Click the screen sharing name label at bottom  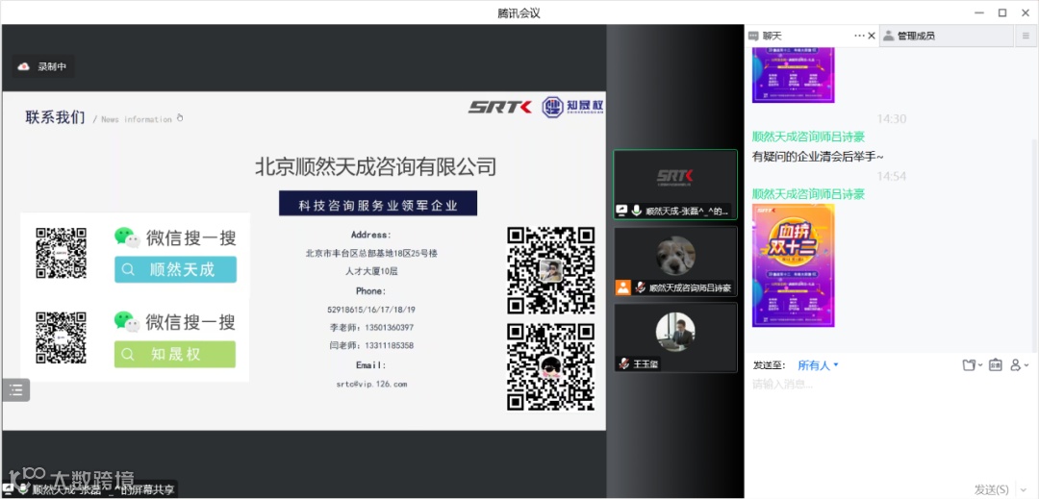point(103,489)
